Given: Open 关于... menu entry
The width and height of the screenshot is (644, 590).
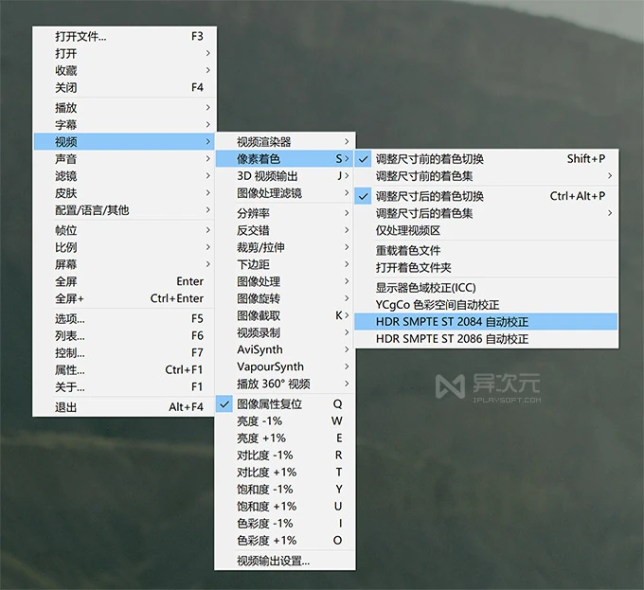Looking at the screenshot, I should point(124,386).
